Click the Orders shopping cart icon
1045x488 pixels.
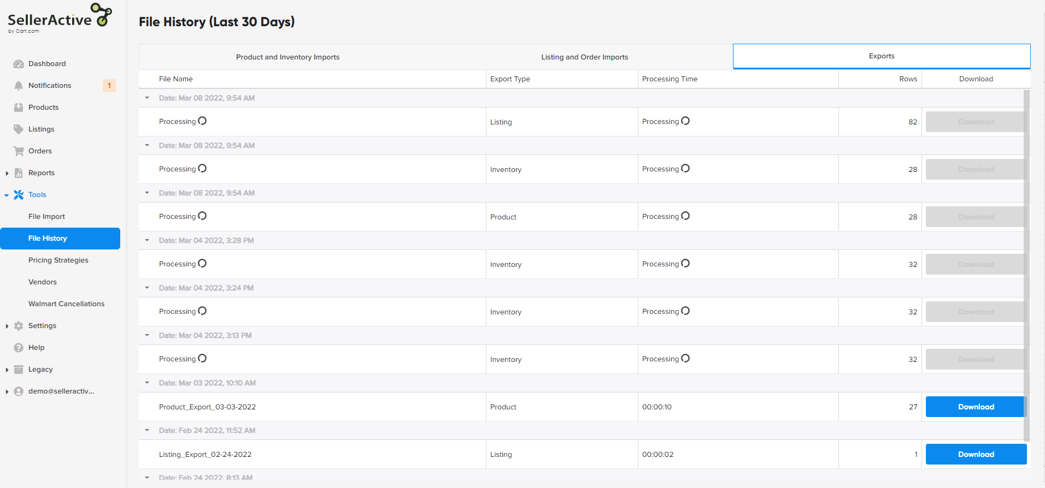(19, 151)
